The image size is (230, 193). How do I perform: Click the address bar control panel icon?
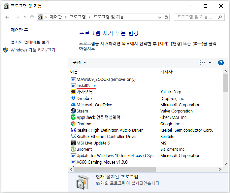click(40, 17)
